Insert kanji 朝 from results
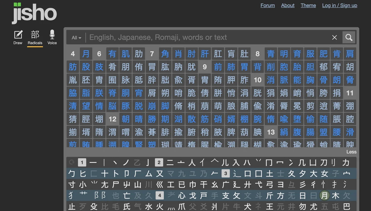371x211 pixels. [x=126, y=119]
